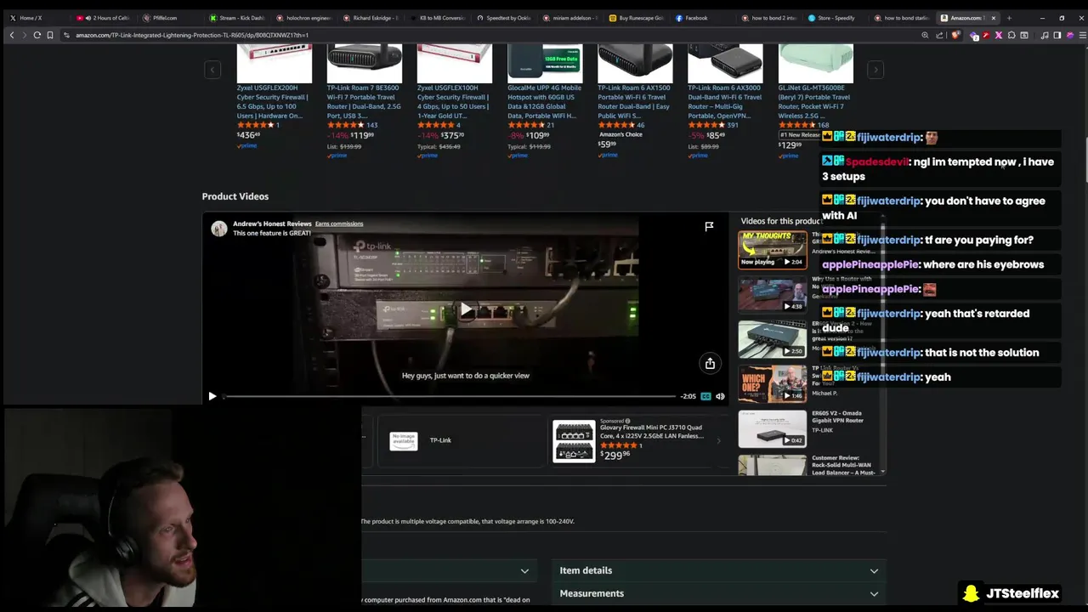Screen dimensions: 1088x612
Task: Mute the product video with speaker icon
Action: point(720,396)
